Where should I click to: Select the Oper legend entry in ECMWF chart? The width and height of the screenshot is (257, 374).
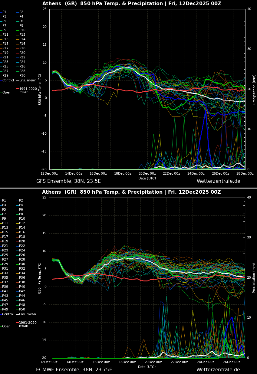tap(6, 326)
